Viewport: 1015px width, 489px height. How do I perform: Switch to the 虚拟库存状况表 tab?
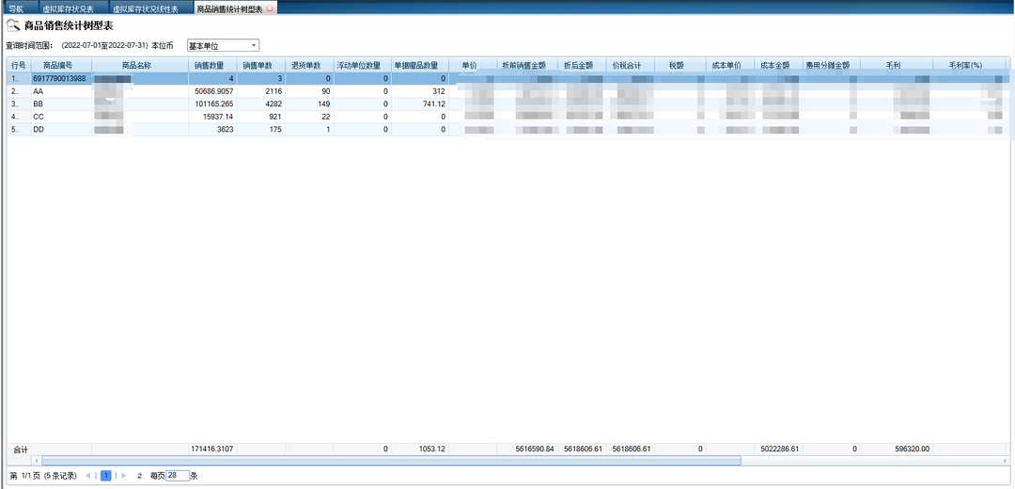[68, 8]
